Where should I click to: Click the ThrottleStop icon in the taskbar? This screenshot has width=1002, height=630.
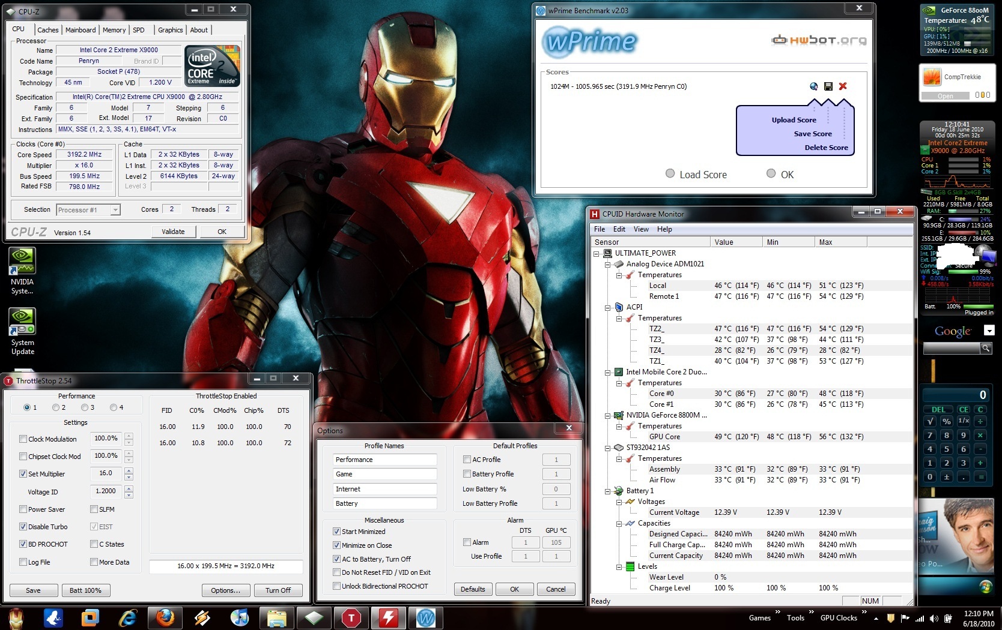(351, 617)
